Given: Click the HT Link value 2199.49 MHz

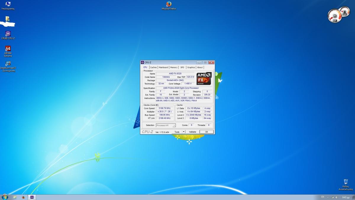Looking at the screenshot, I should coord(165,118).
